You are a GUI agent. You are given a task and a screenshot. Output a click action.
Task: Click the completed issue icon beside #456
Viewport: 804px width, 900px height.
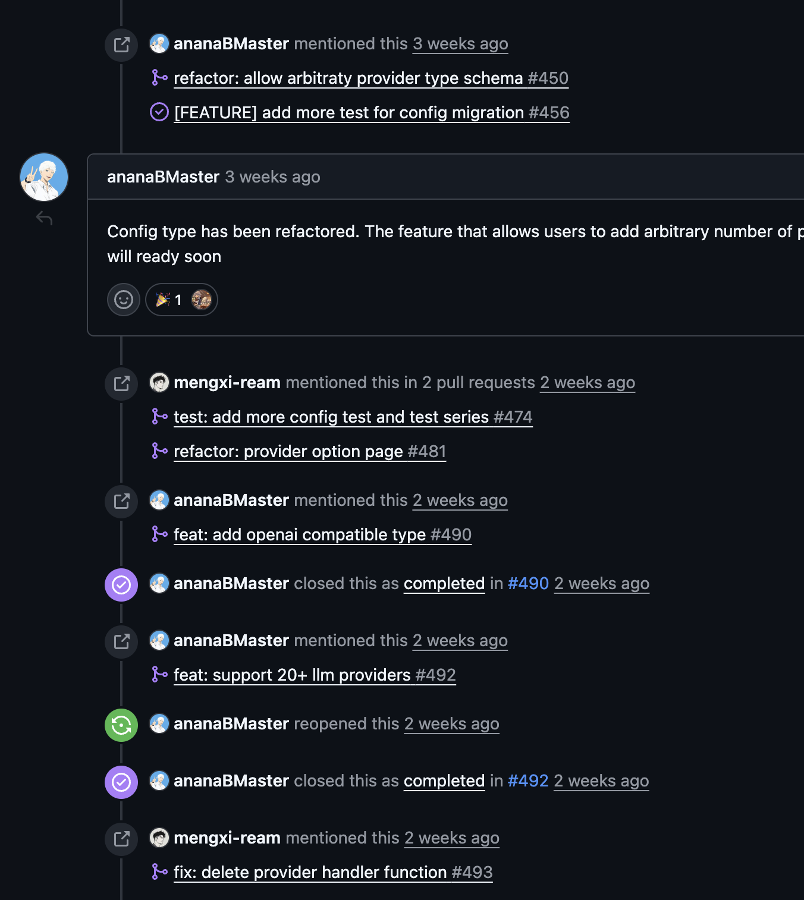(159, 112)
